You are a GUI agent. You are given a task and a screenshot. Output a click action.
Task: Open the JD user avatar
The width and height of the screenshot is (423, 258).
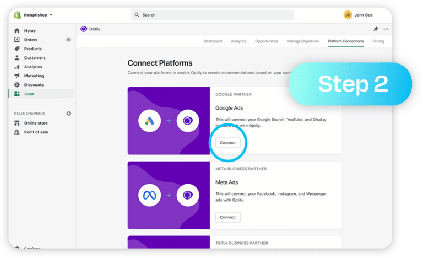(x=348, y=15)
